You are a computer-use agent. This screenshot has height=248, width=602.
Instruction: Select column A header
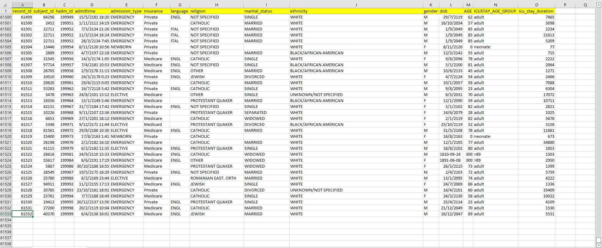point(22,5)
